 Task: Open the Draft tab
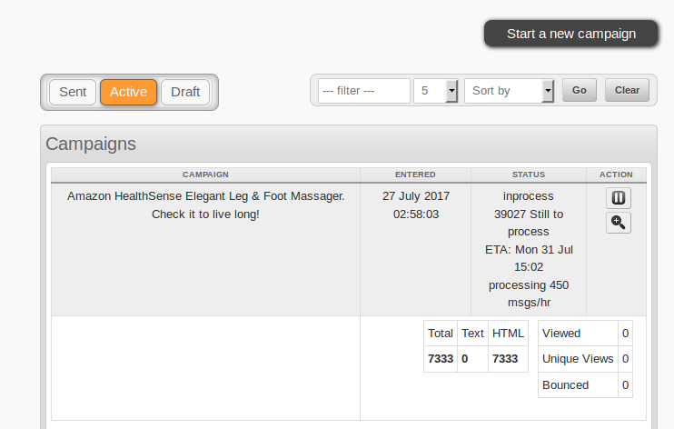tap(185, 92)
